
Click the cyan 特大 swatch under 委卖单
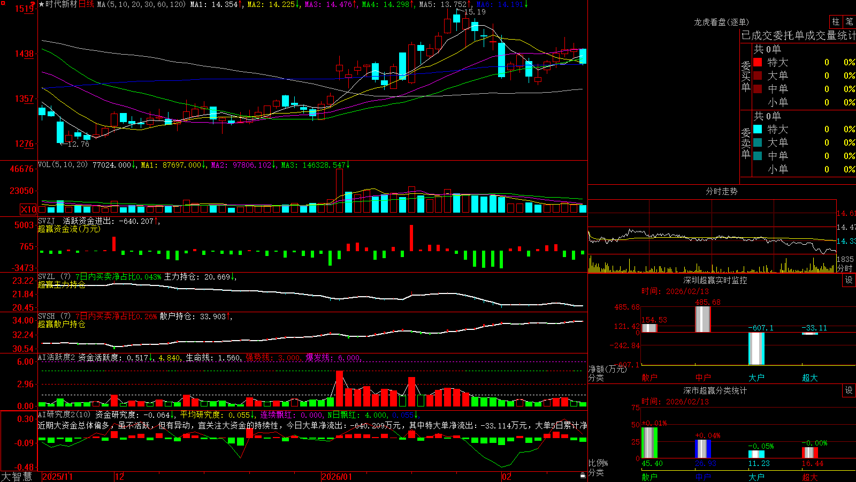tap(758, 129)
